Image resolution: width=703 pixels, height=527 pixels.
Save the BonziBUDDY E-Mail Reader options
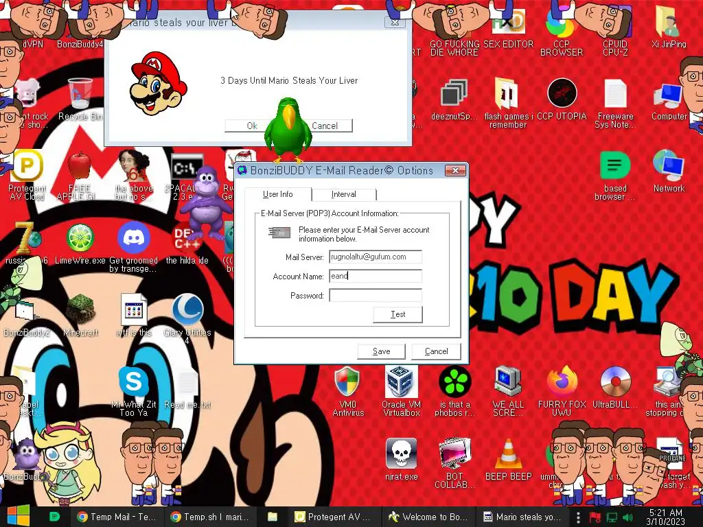click(381, 351)
